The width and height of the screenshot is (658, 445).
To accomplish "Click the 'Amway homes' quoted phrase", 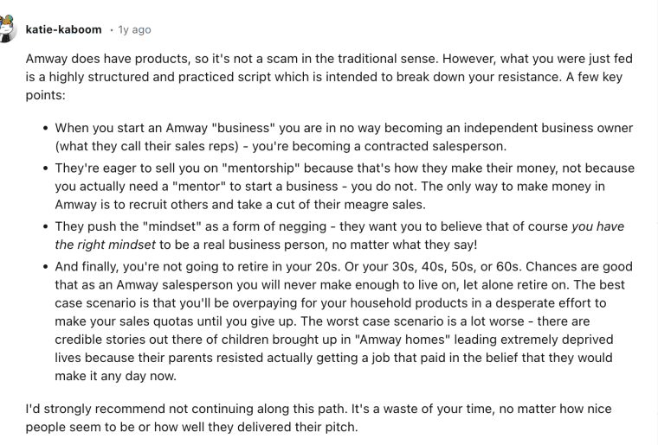I will [402, 339].
